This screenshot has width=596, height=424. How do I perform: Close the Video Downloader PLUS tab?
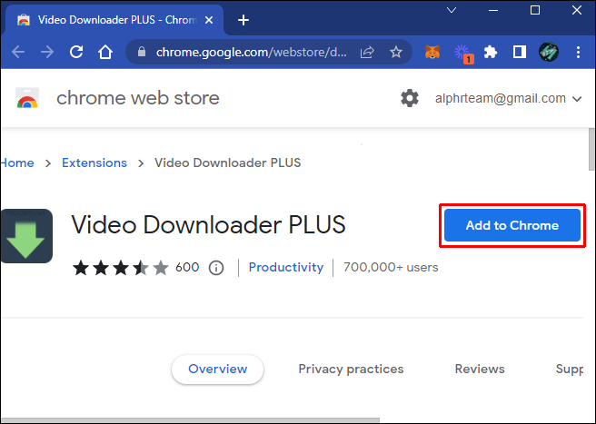pos(209,20)
